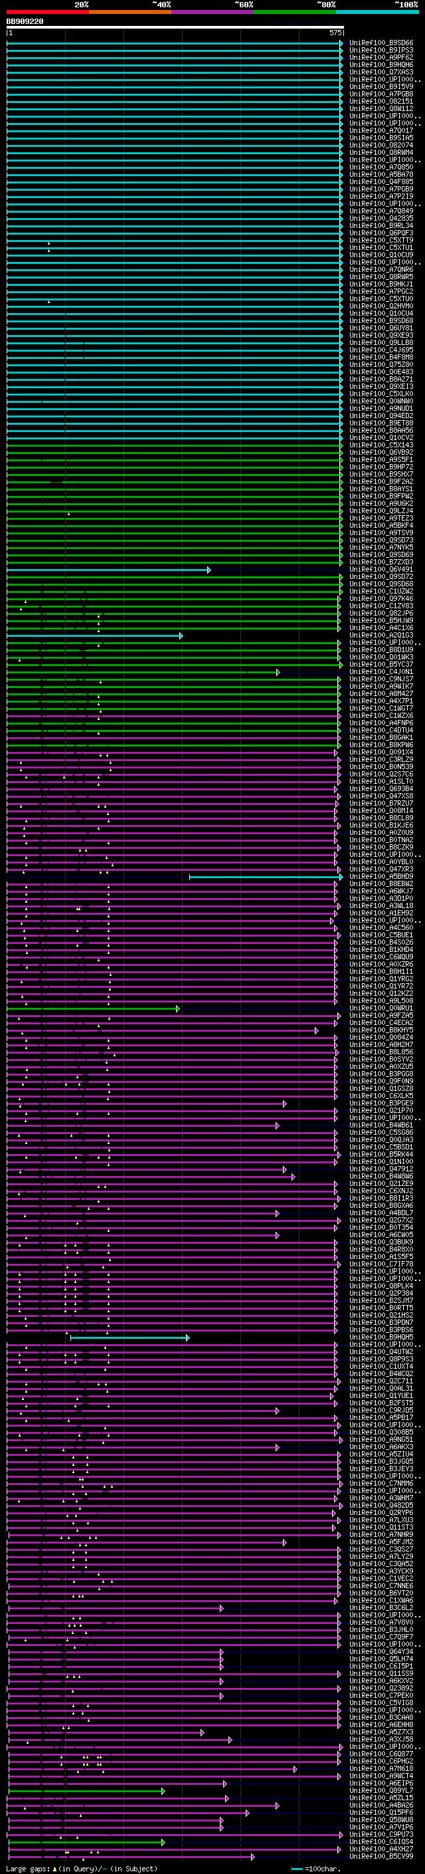Click the cyan ~100% legend color bar
This screenshot has height=1874, width=425.
click(x=377, y=12)
